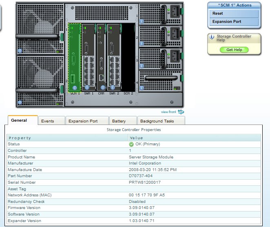Open the Expansion Port tab
The height and width of the screenshot is (227, 270).
coord(83,121)
